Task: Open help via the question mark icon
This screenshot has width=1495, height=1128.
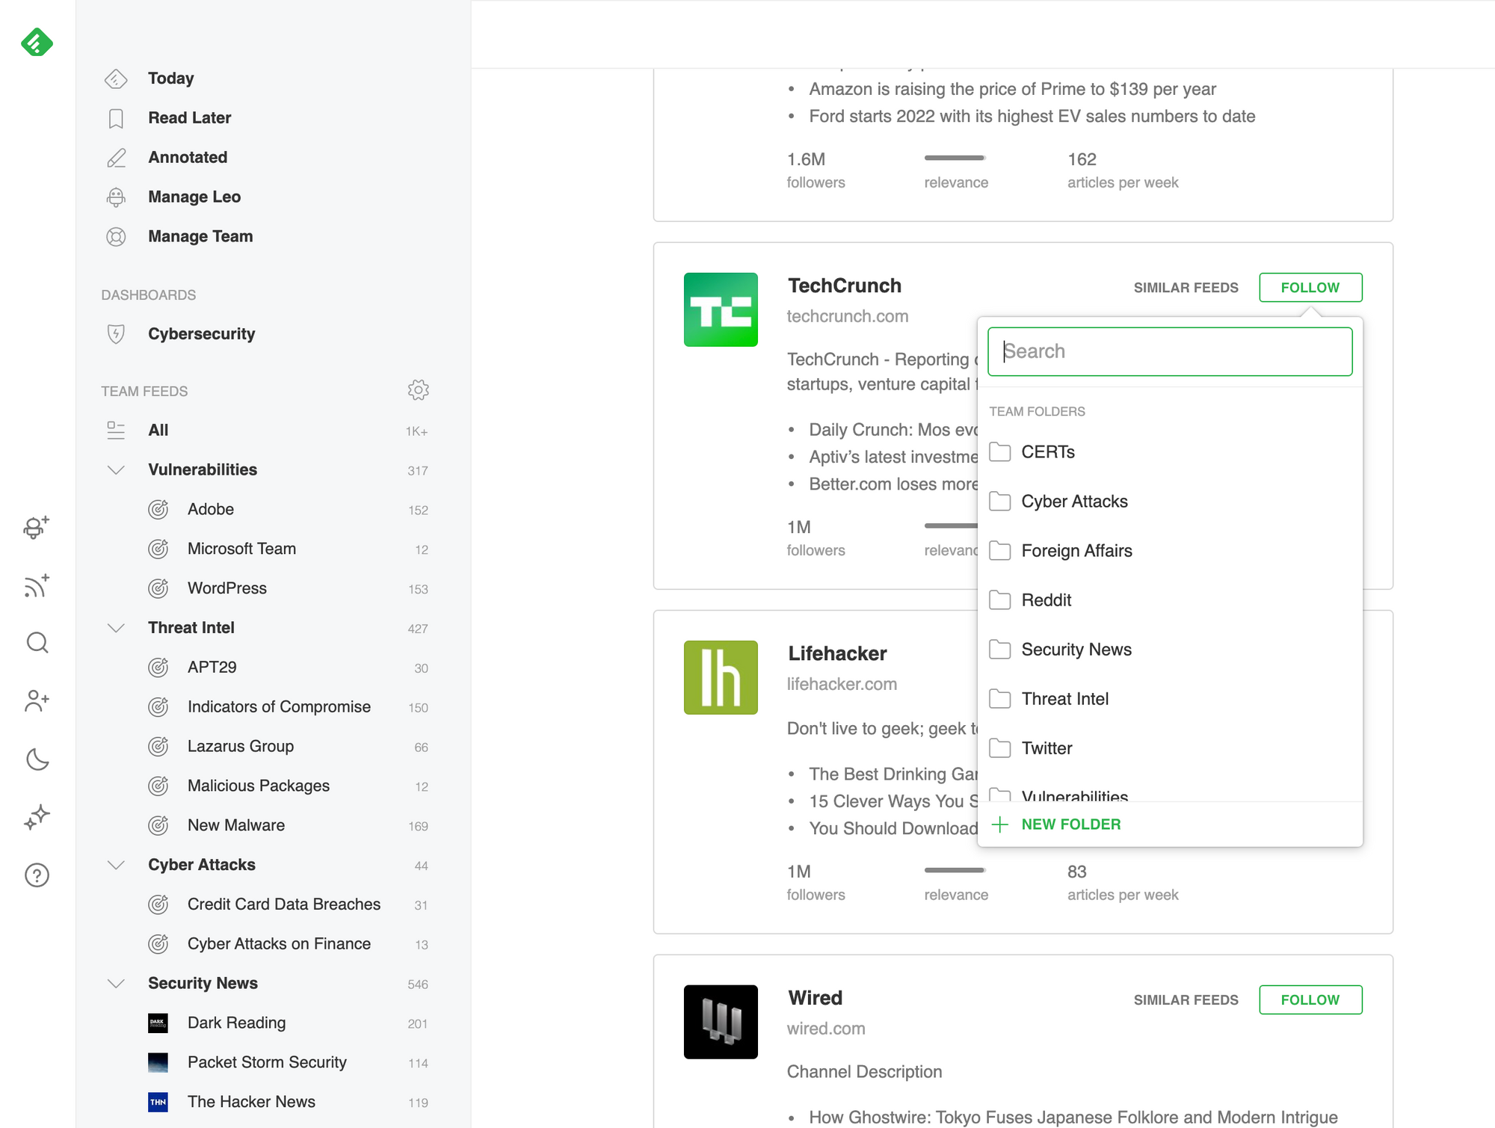Action: pos(37,875)
